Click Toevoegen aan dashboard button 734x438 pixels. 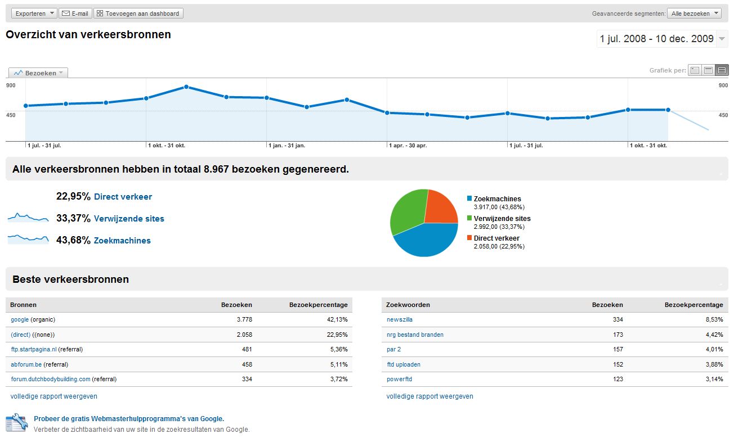pos(138,13)
